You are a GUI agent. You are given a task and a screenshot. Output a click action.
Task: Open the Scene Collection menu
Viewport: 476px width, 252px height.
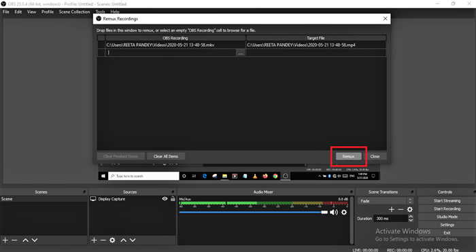click(x=74, y=12)
